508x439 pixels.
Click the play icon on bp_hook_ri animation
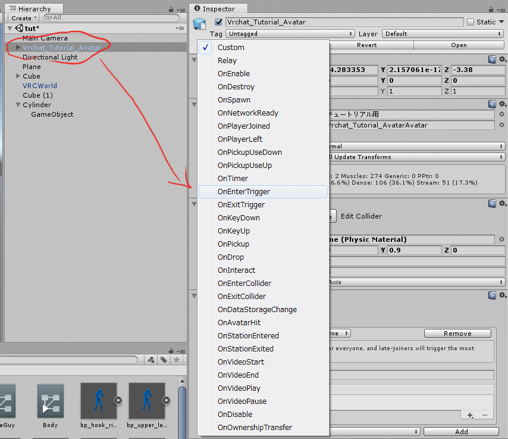(118, 400)
